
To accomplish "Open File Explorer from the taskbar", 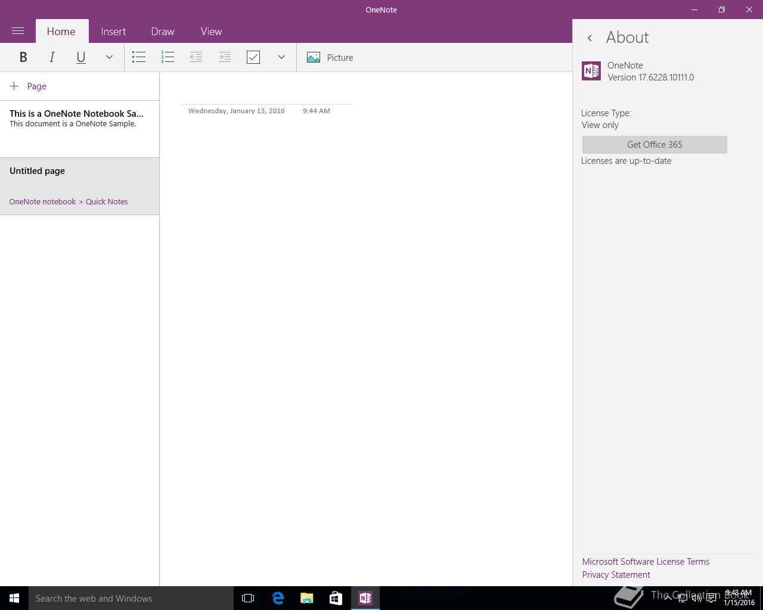I will [307, 598].
